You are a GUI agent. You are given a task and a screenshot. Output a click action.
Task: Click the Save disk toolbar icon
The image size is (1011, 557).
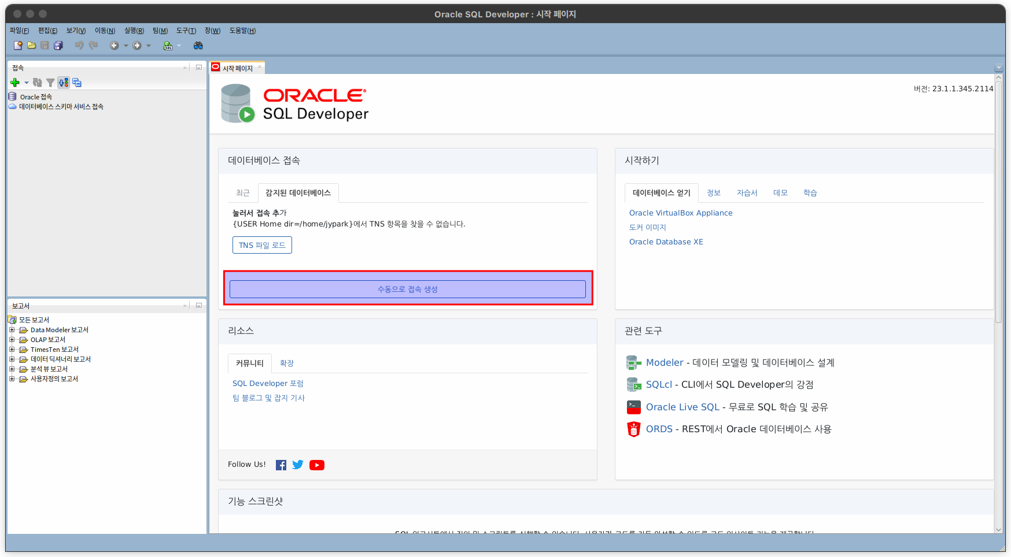[45, 46]
